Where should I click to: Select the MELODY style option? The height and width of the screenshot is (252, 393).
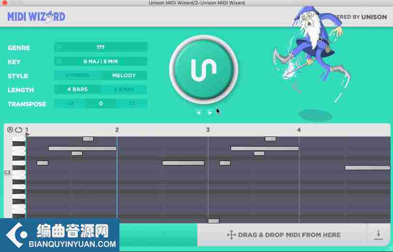(x=124, y=75)
